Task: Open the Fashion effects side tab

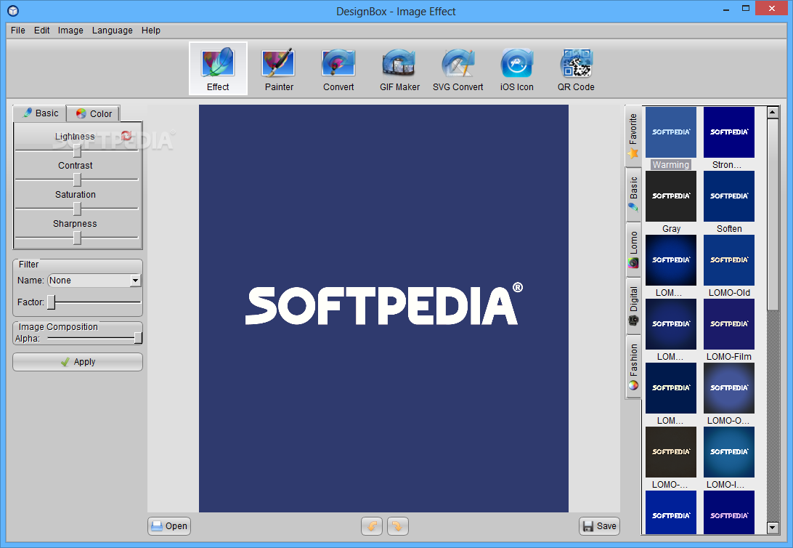Action: coord(633,366)
